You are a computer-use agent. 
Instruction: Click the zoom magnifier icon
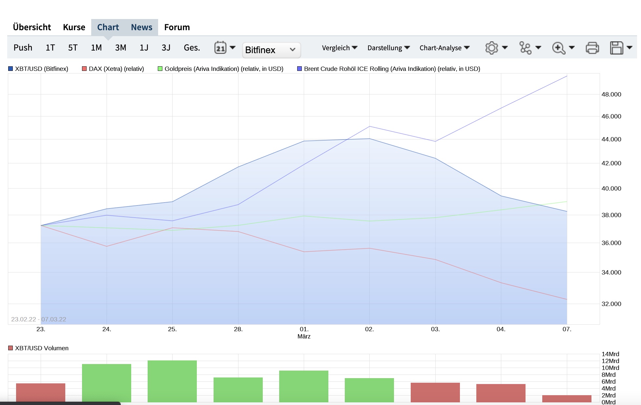tap(558, 48)
